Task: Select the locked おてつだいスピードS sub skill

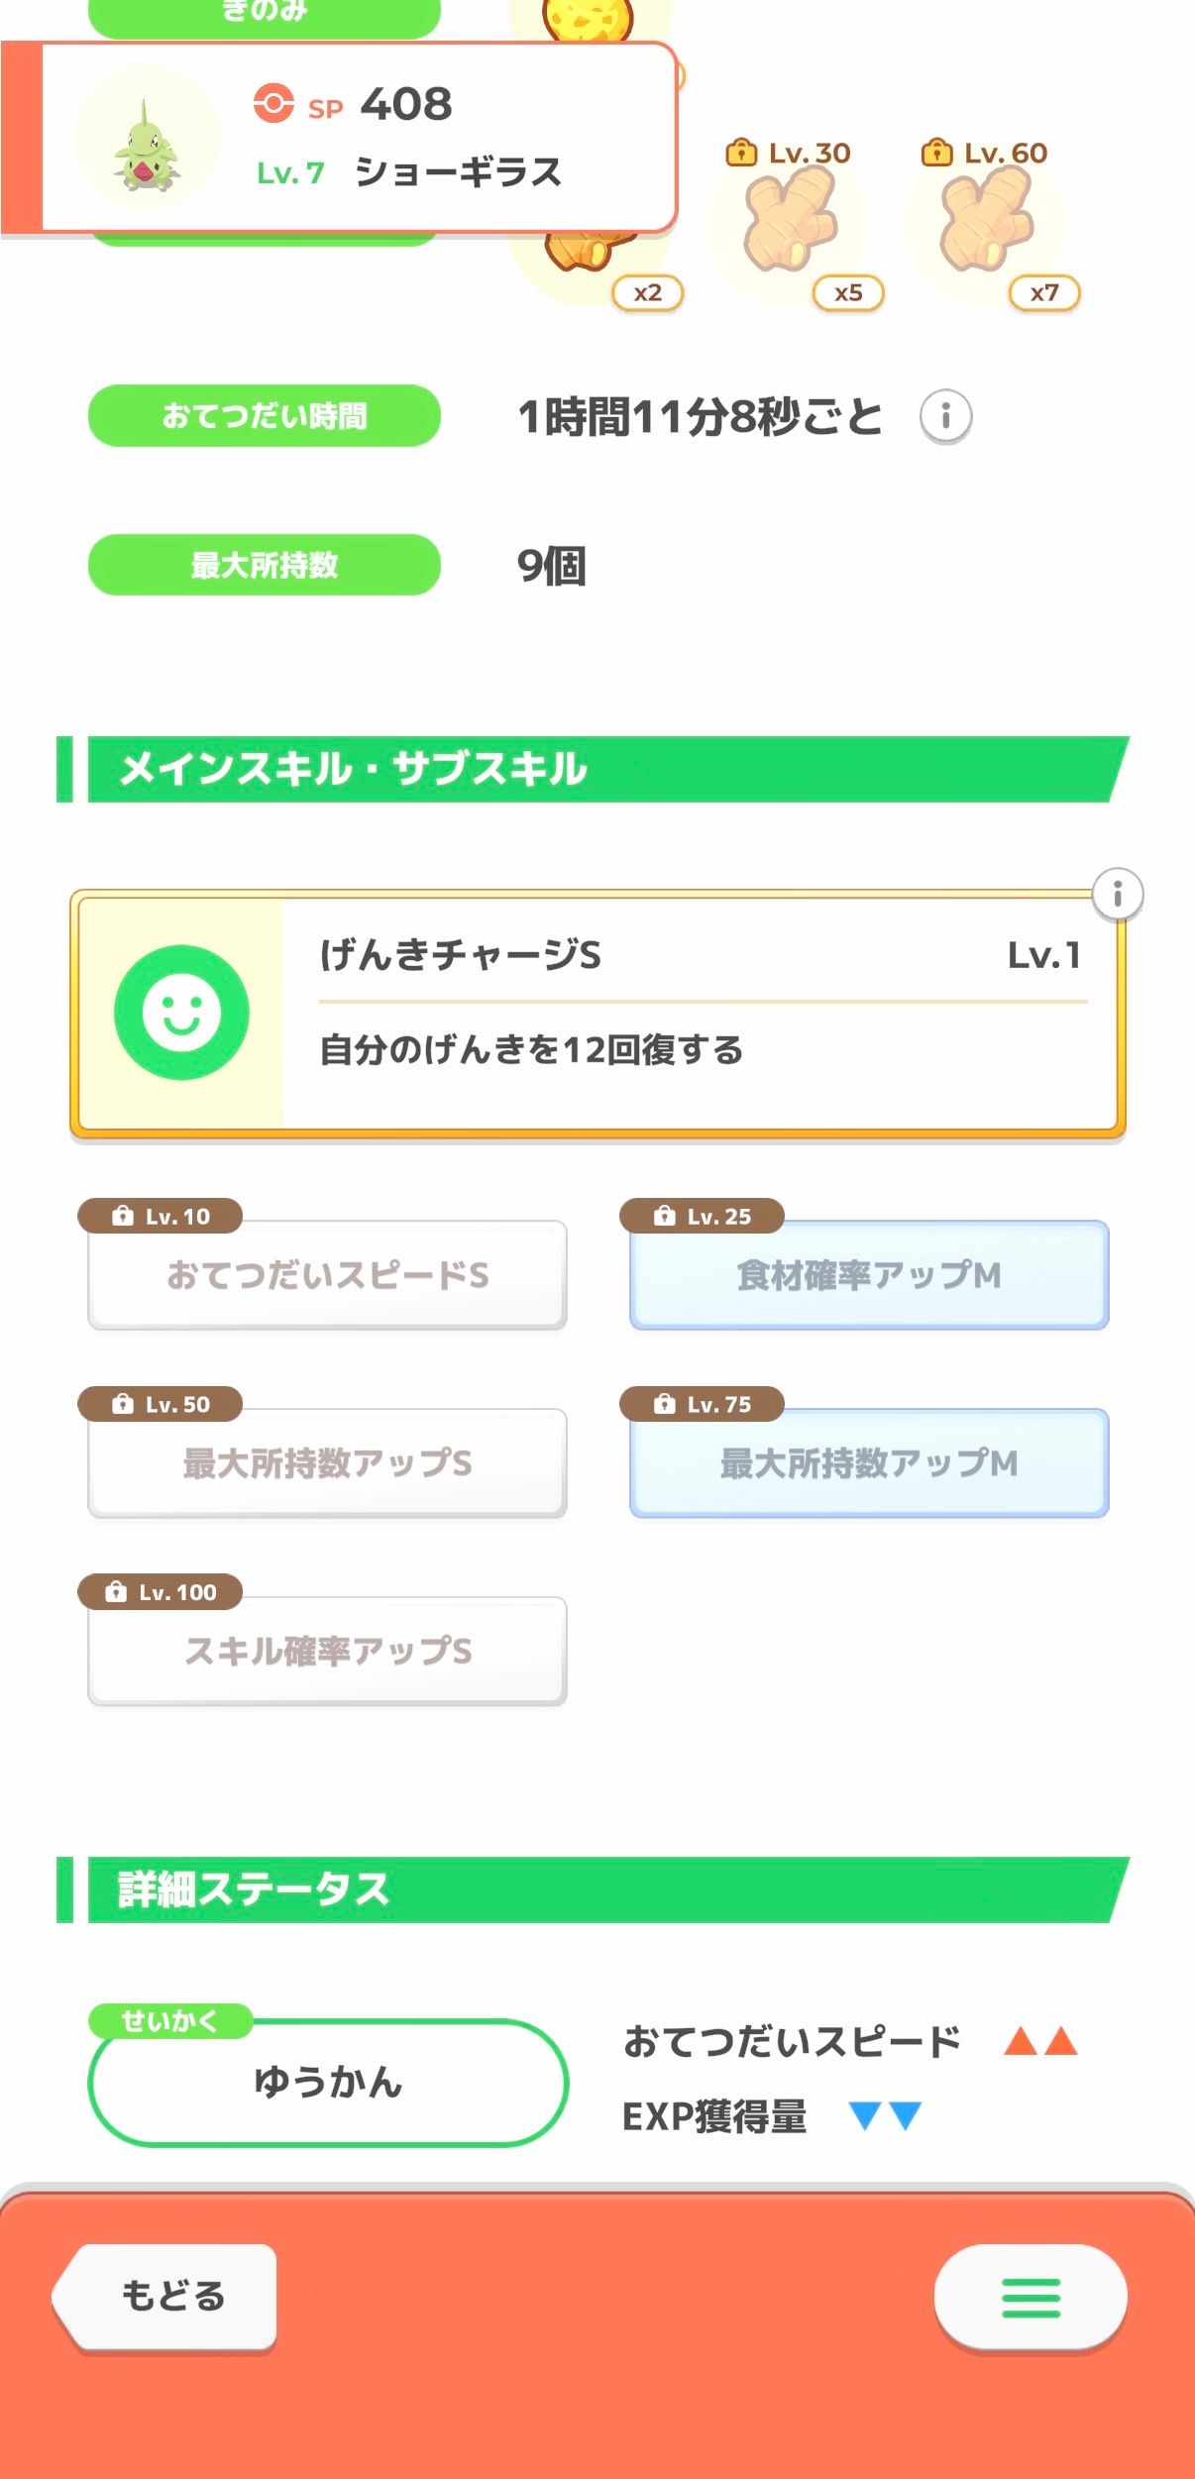Action: point(327,1274)
